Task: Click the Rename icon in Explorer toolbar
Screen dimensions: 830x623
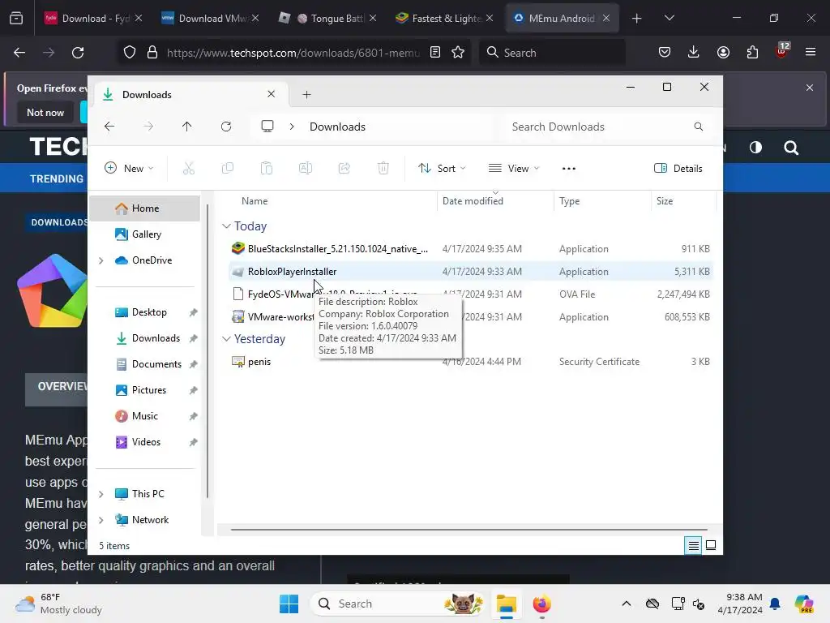Action: point(306,169)
